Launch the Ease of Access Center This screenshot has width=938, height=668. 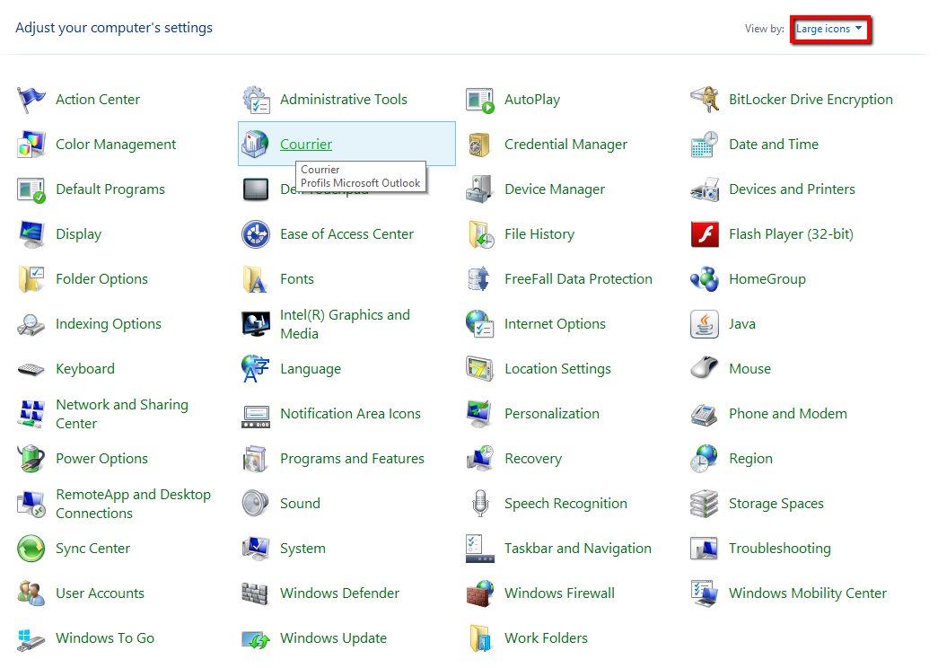tap(346, 233)
